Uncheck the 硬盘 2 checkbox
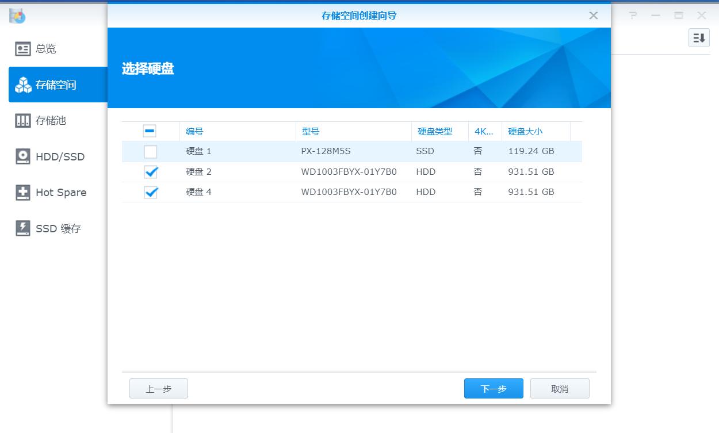The width and height of the screenshot is (719, 433). click(x=150, y=171)
